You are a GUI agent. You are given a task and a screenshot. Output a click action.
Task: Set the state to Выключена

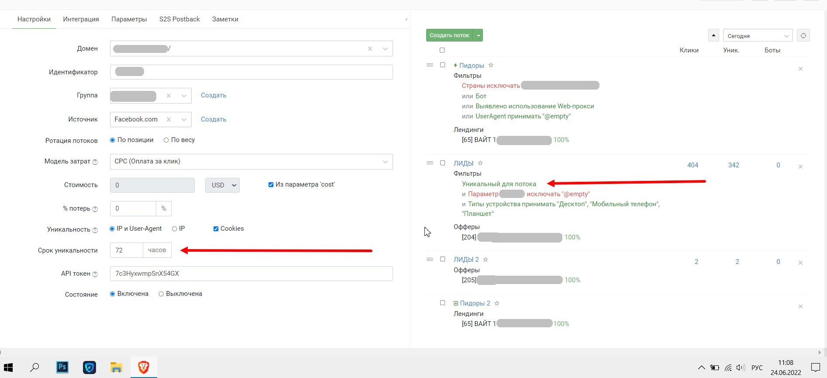[x=161, y=294]
